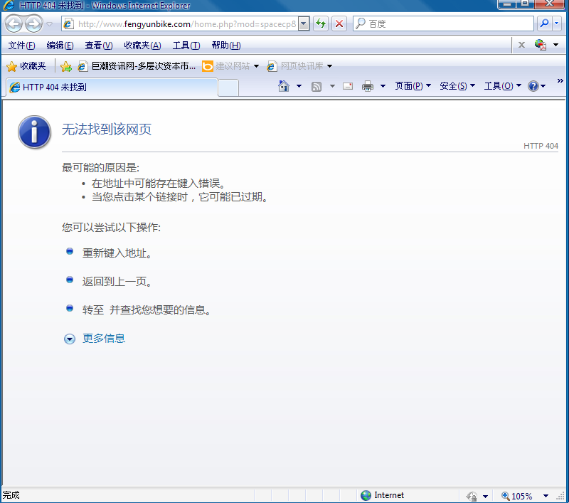The height and width of the screenshot is (503, 569).
Task: Open the 查看(V) menu
Action: point(98,45)
